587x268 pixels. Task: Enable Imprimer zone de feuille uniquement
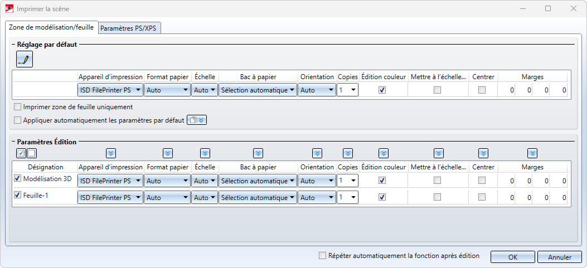pyautogui.click(x=18, y=107)
